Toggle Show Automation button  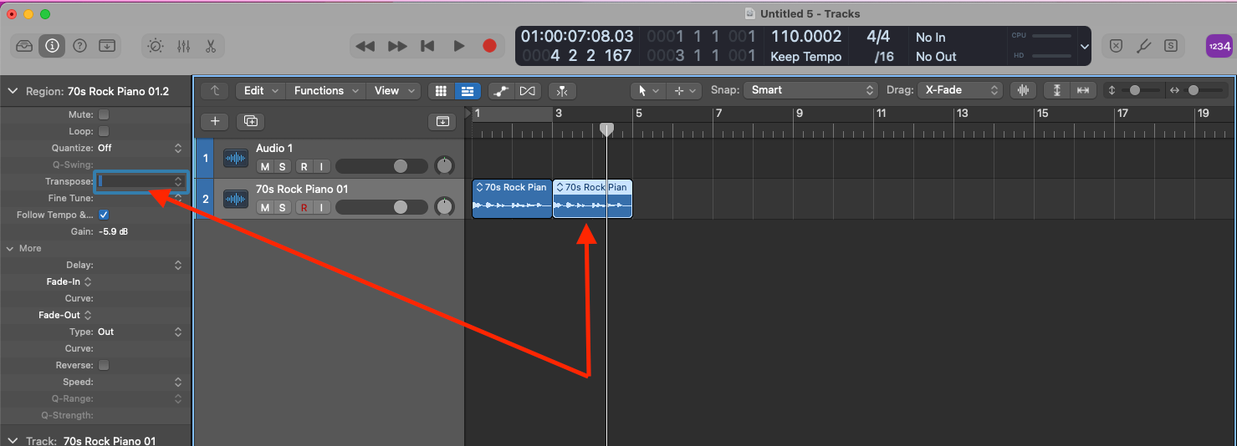click(x=501, y=90)
